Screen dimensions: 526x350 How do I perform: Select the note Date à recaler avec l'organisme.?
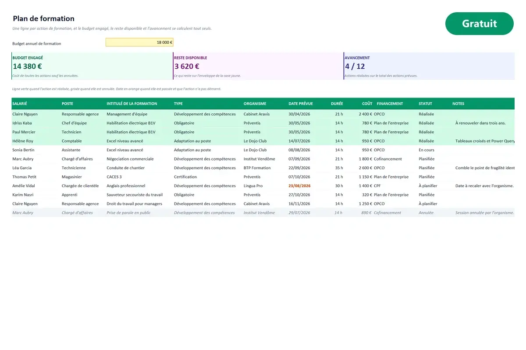coord(484,186)
